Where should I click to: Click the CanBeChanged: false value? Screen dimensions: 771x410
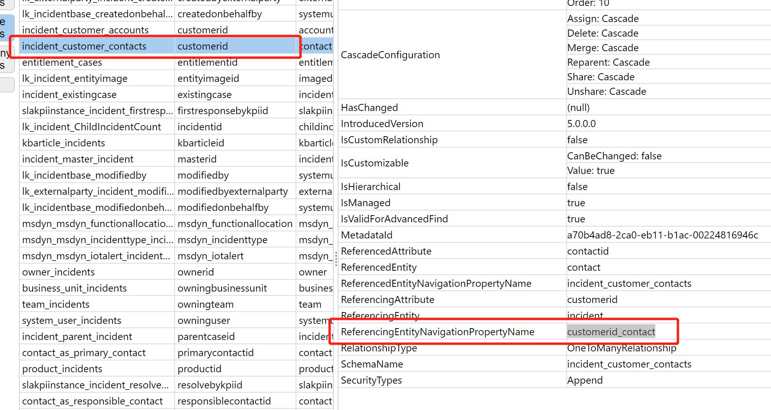tap(614, 156)
